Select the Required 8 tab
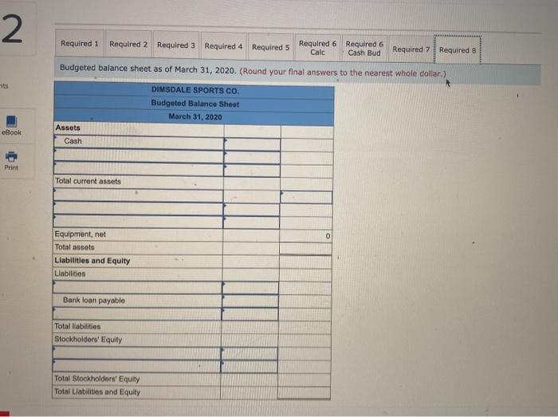Image resolution: width=558 pixels, height=417 pixels. click(x=458, y=49)
